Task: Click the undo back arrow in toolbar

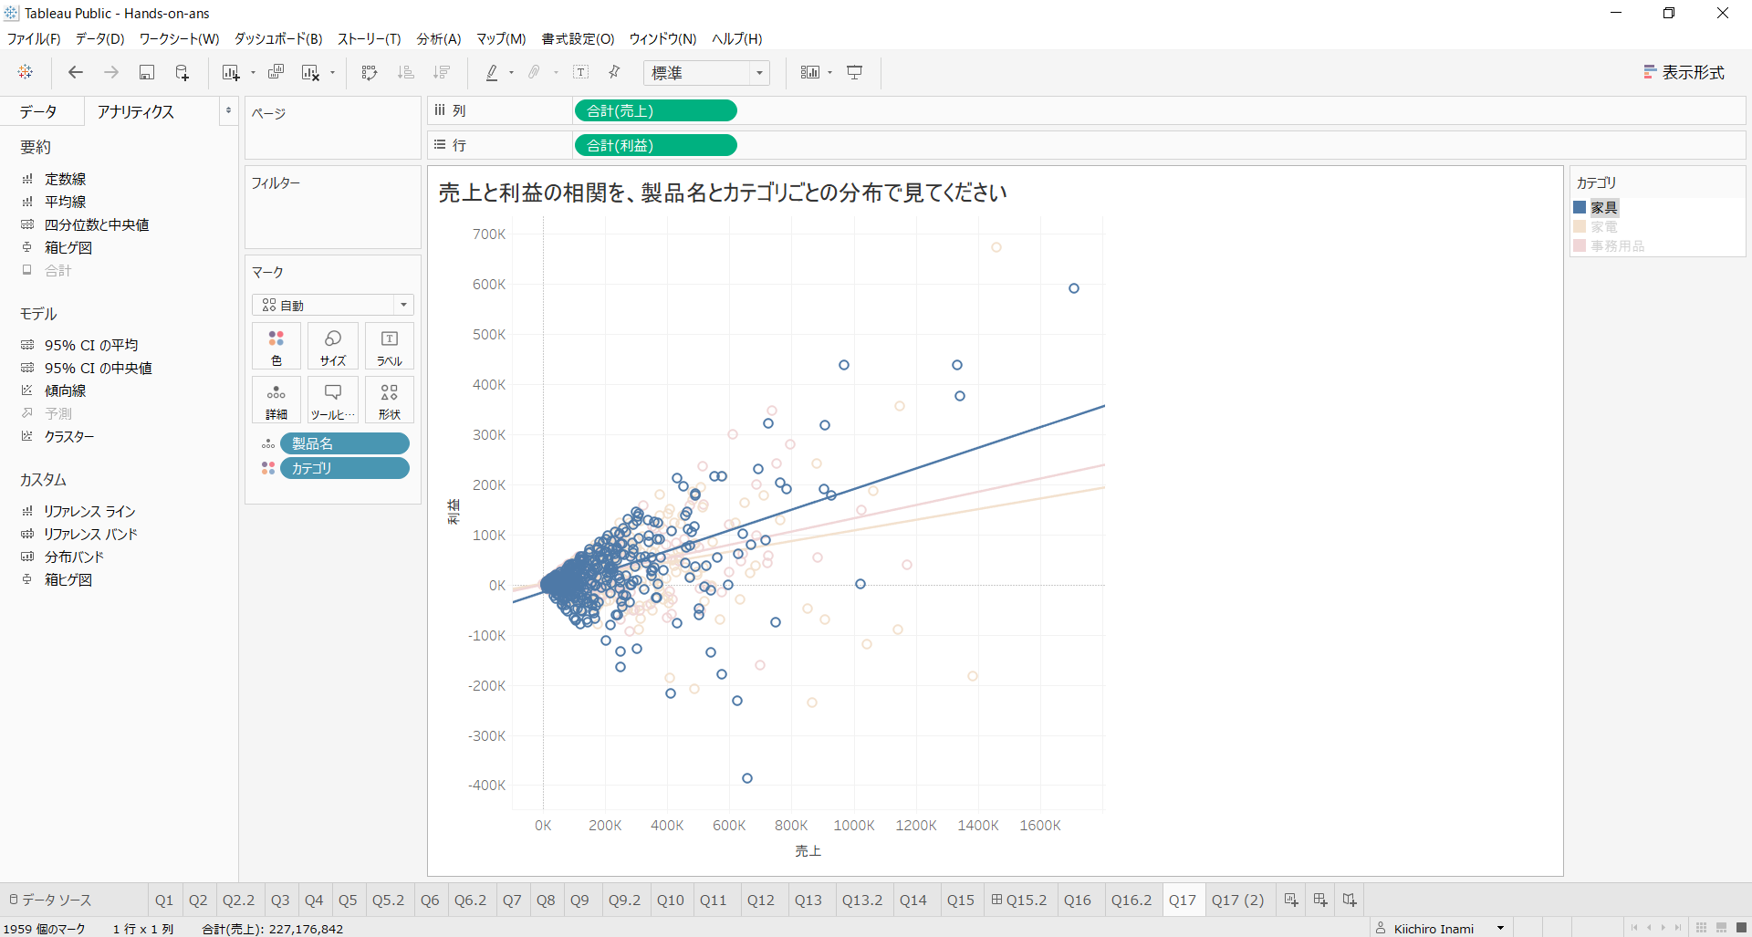Action: pyautogui.click(x=76, y=72)
